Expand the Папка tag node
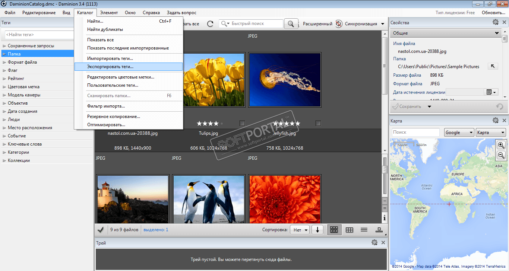509x271 pixels. tap(4, 54)
